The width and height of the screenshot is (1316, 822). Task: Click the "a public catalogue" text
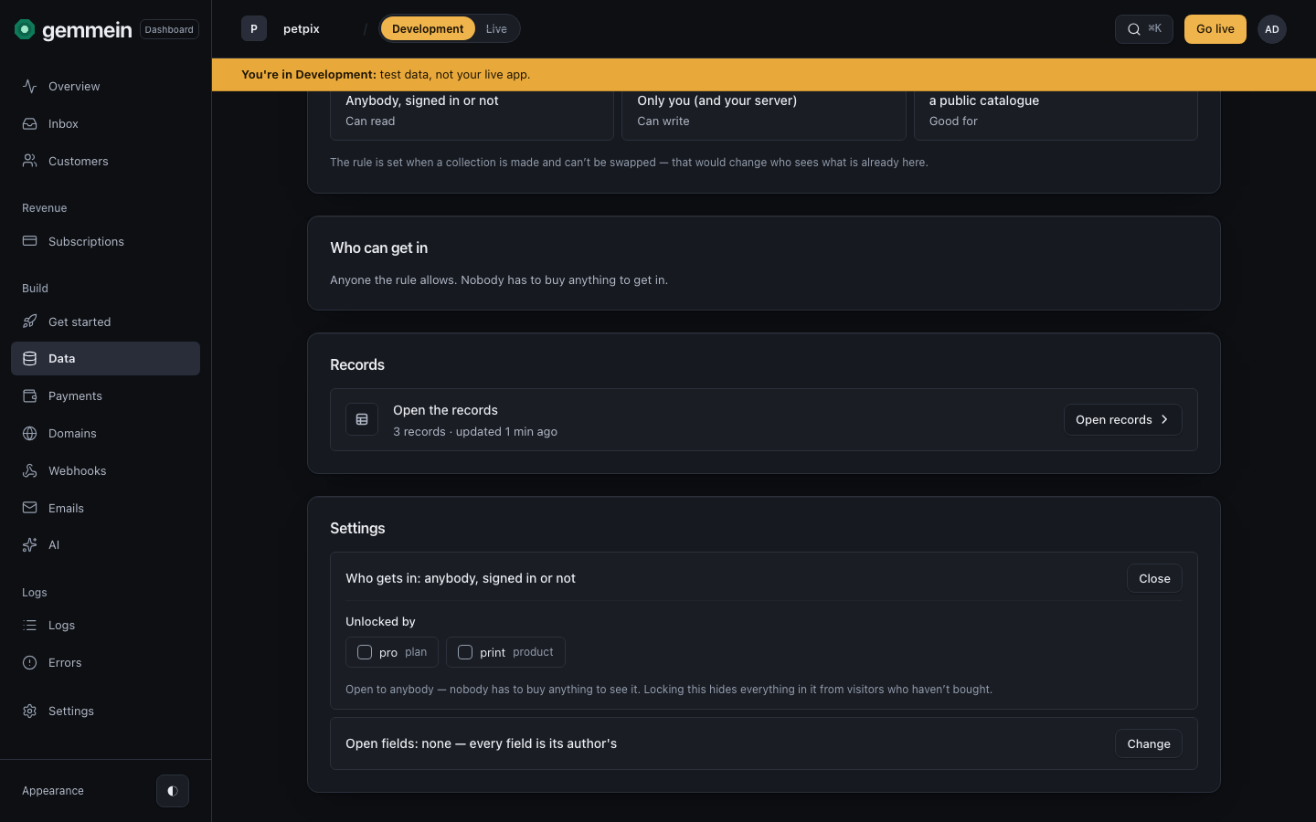[x=984, y=100]
